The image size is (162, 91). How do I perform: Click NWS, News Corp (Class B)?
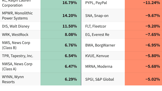click(16, 45)
